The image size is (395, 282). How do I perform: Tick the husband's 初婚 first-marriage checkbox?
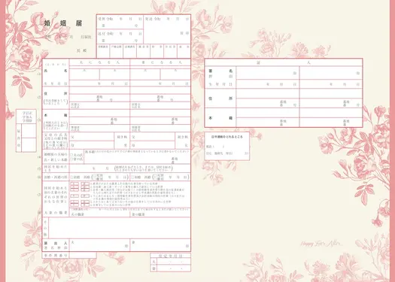72,177
